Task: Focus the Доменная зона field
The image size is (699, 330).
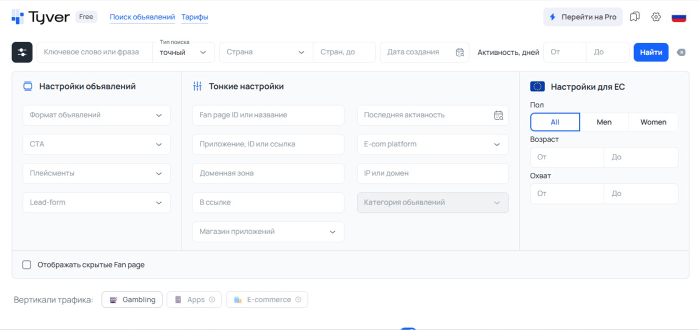Action: 268,173
